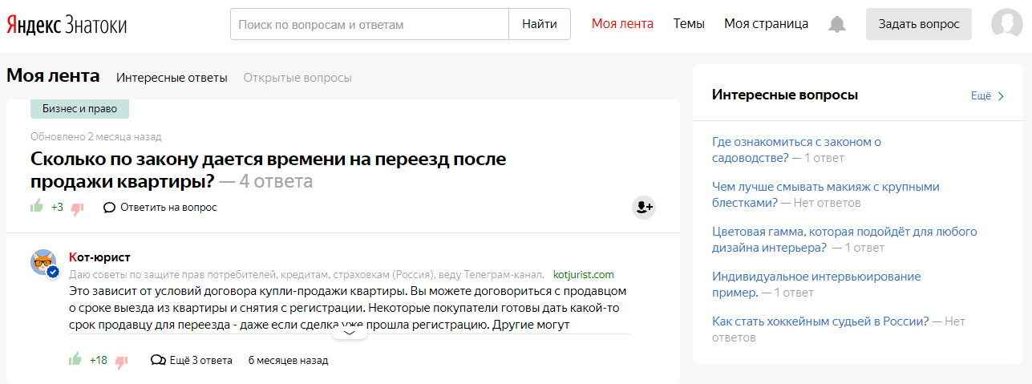Switch to Открытые вопросы tab

(x=297, y=78)
